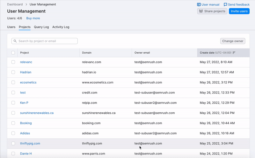Screen dimensions: 255x158
Task: Tick the checkbox next to Adidas
Action: (13, 133)
